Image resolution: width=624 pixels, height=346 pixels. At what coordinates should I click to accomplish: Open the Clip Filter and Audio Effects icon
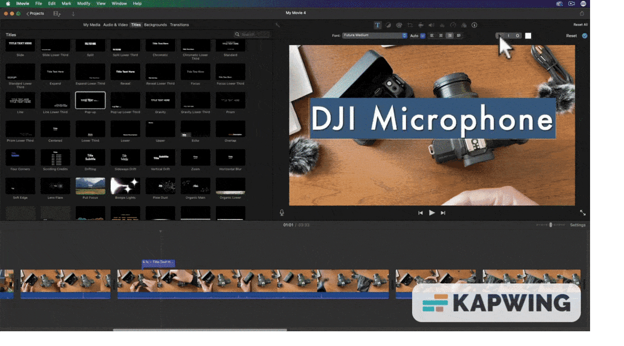pyautogui.click(x=464, y=25)
